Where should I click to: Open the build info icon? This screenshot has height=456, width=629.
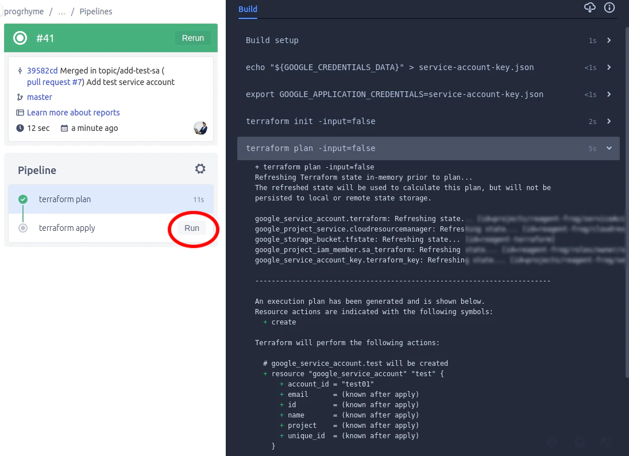point(609,7)
